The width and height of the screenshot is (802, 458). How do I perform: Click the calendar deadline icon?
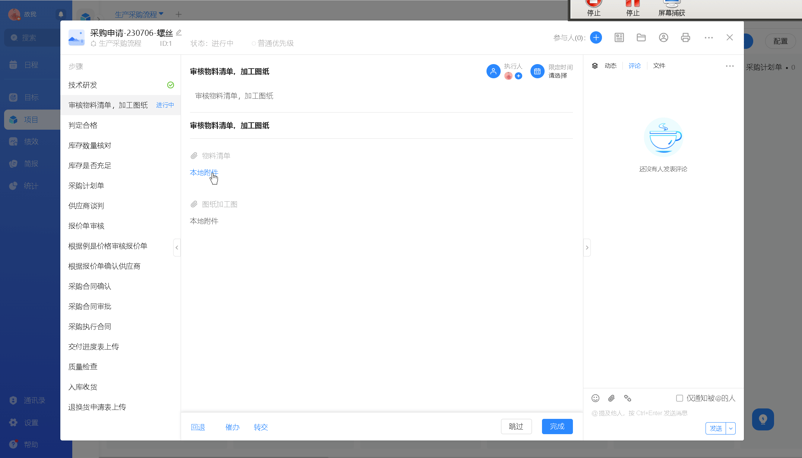(537, 71)
